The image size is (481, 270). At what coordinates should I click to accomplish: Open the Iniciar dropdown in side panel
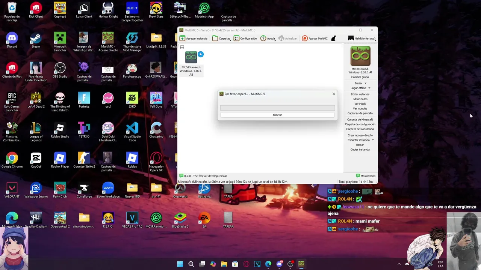(360, 83)
